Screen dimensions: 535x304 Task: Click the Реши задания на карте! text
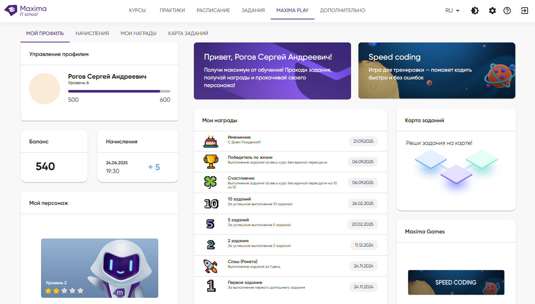[439, 143]
